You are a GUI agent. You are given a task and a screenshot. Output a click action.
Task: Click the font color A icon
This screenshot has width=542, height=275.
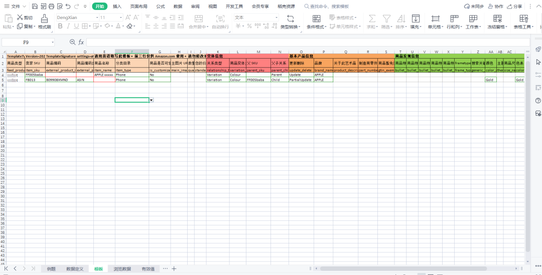118,26
